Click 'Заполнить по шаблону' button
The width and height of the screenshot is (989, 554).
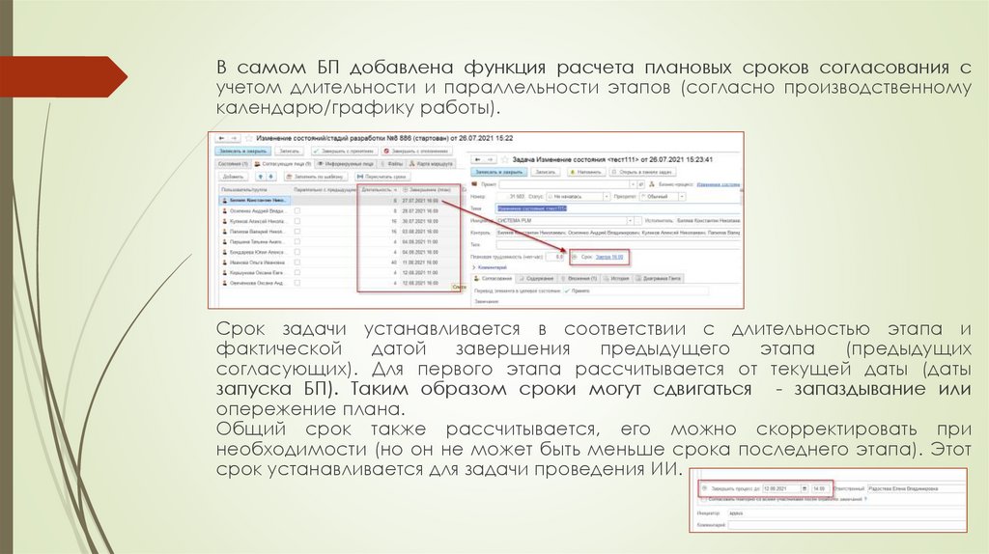click(314, 177)
